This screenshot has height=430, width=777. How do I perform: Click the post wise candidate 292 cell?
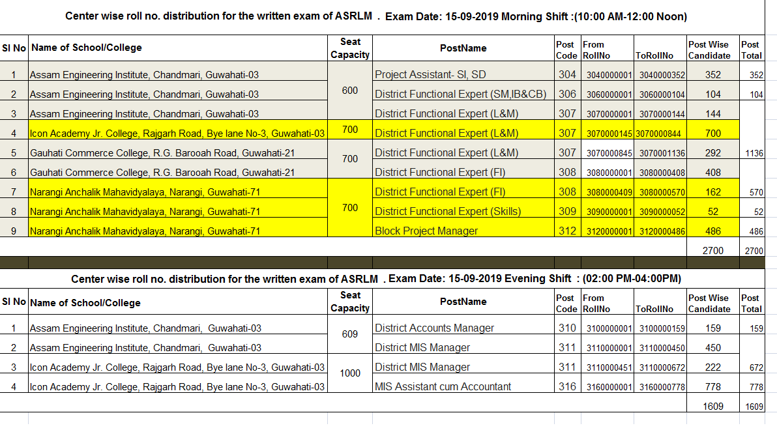713,149
